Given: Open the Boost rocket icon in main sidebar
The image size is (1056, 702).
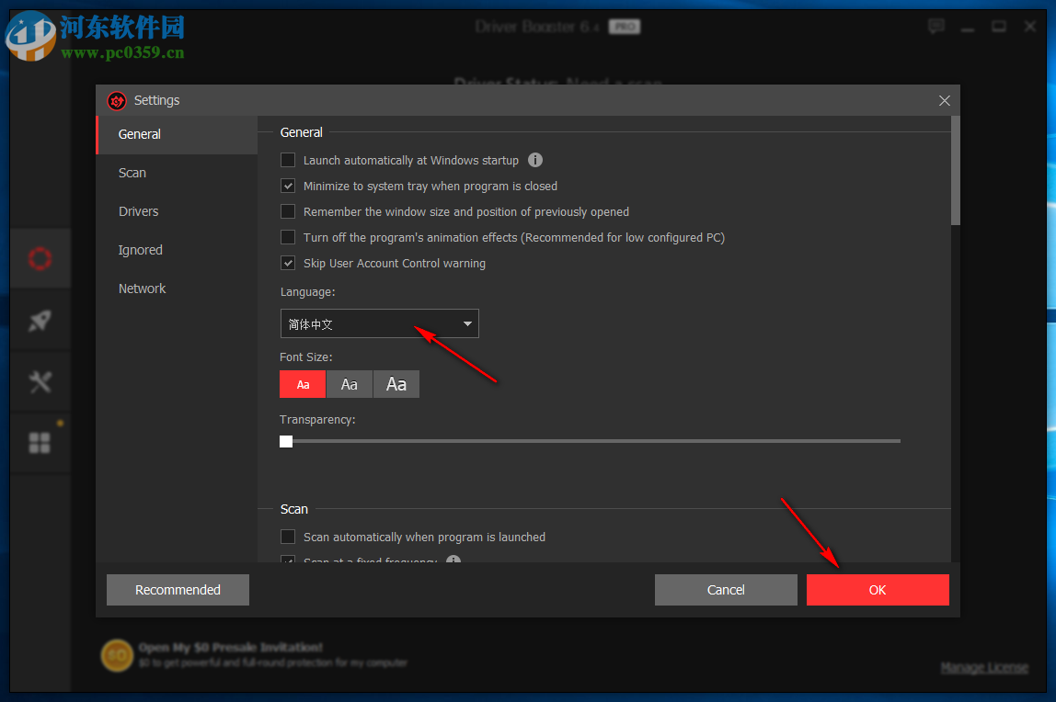Looking at the screenshot, I should (x=40, y=320).
